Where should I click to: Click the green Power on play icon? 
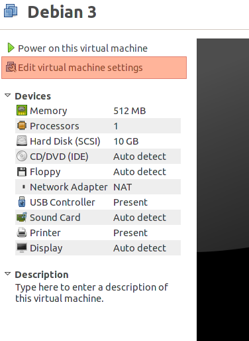(11, 48)
